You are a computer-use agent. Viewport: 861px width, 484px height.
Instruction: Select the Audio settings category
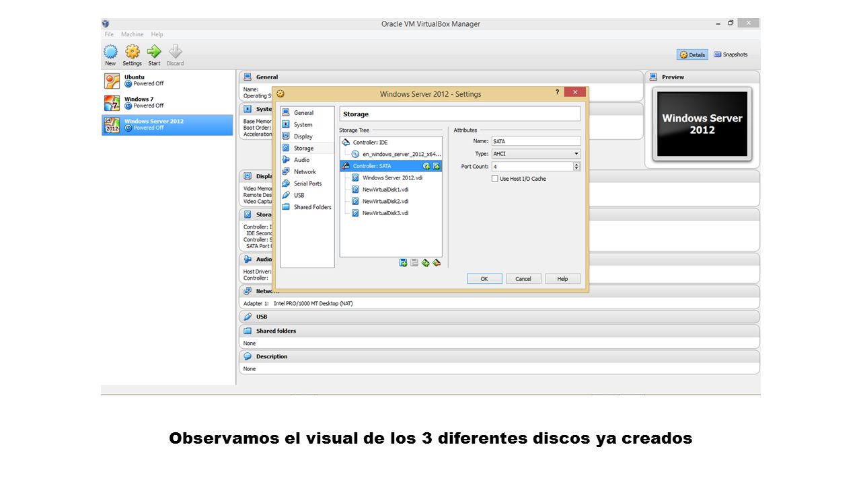pos(307,160)
